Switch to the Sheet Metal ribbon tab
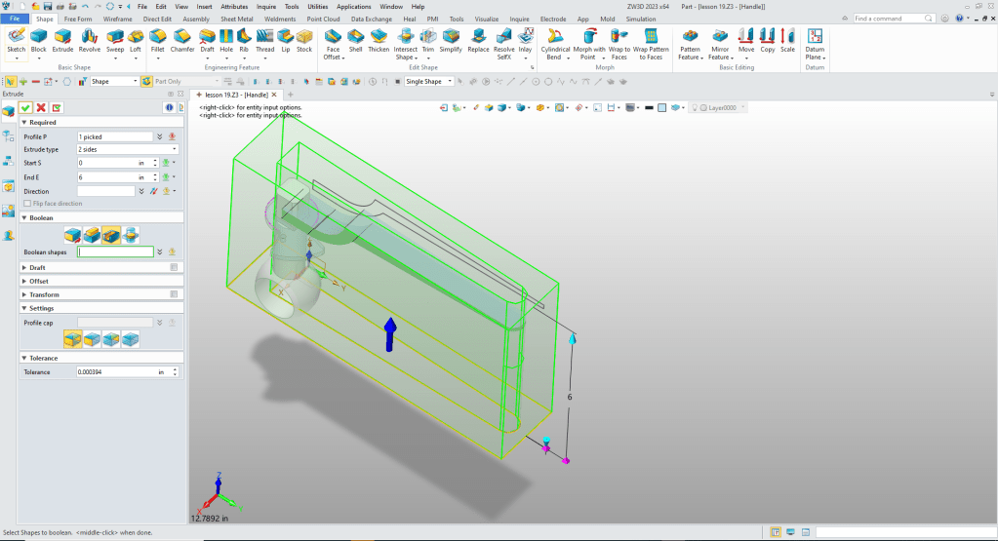 point(236,19)
